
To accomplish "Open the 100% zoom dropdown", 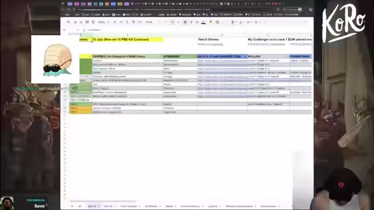I will (x=103, y=22).
